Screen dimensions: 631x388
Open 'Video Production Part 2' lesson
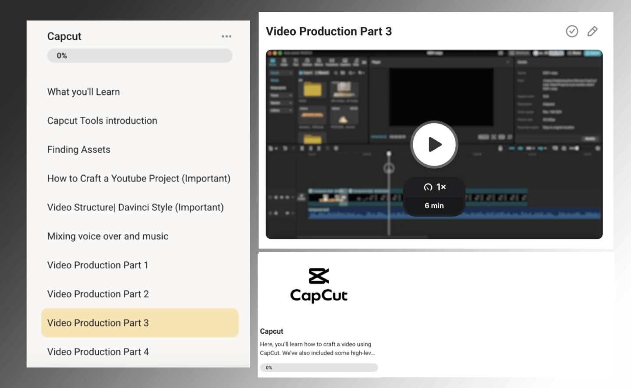click(x=98, y=294)
